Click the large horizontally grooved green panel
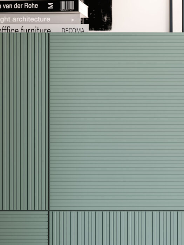This screenshot has width=184, height=245. click(x=117, y=121)
